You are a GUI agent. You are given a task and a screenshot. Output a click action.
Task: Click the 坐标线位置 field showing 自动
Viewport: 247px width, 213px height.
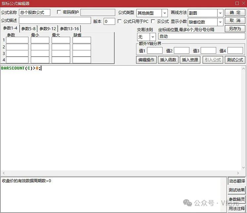pos(202,36)
